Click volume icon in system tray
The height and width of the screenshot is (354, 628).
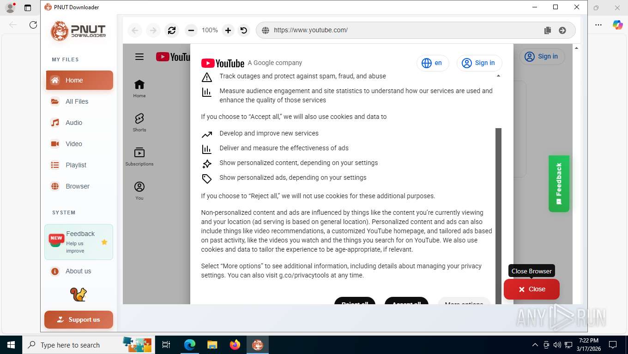(557, 345)
